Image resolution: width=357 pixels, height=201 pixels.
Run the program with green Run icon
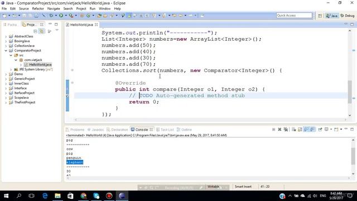click(x=61, y=16)
